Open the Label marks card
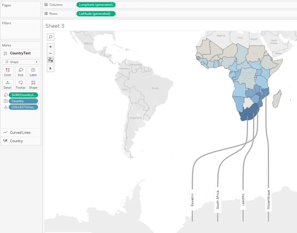 33,72
